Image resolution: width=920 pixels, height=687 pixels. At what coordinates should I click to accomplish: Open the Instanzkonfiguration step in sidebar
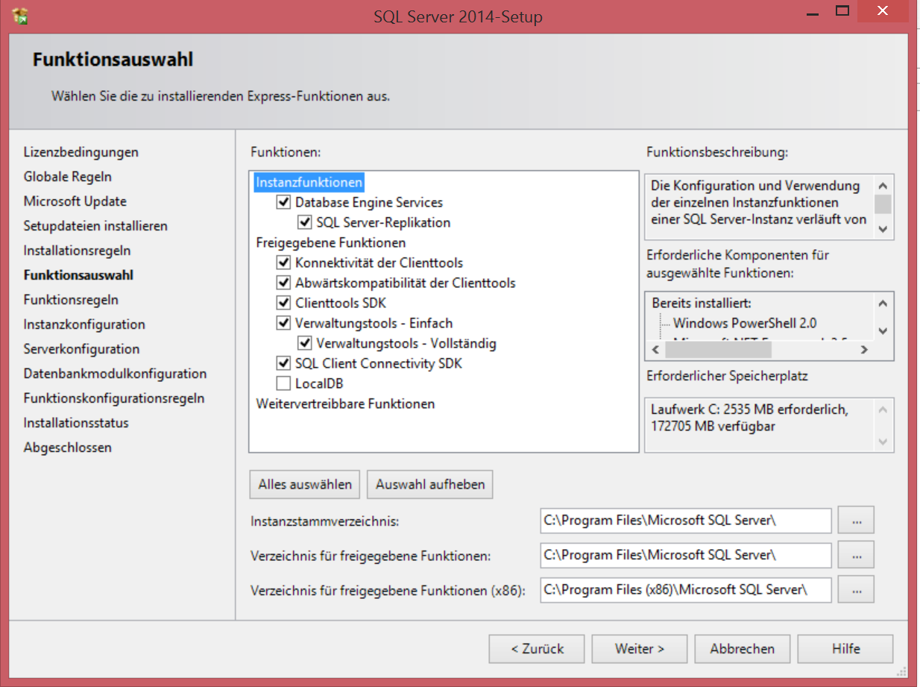tap(84, 324)
